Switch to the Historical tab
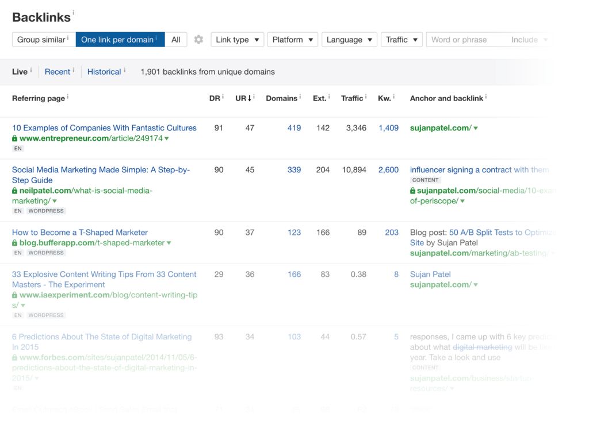589x437 pixels. point(104,72)
